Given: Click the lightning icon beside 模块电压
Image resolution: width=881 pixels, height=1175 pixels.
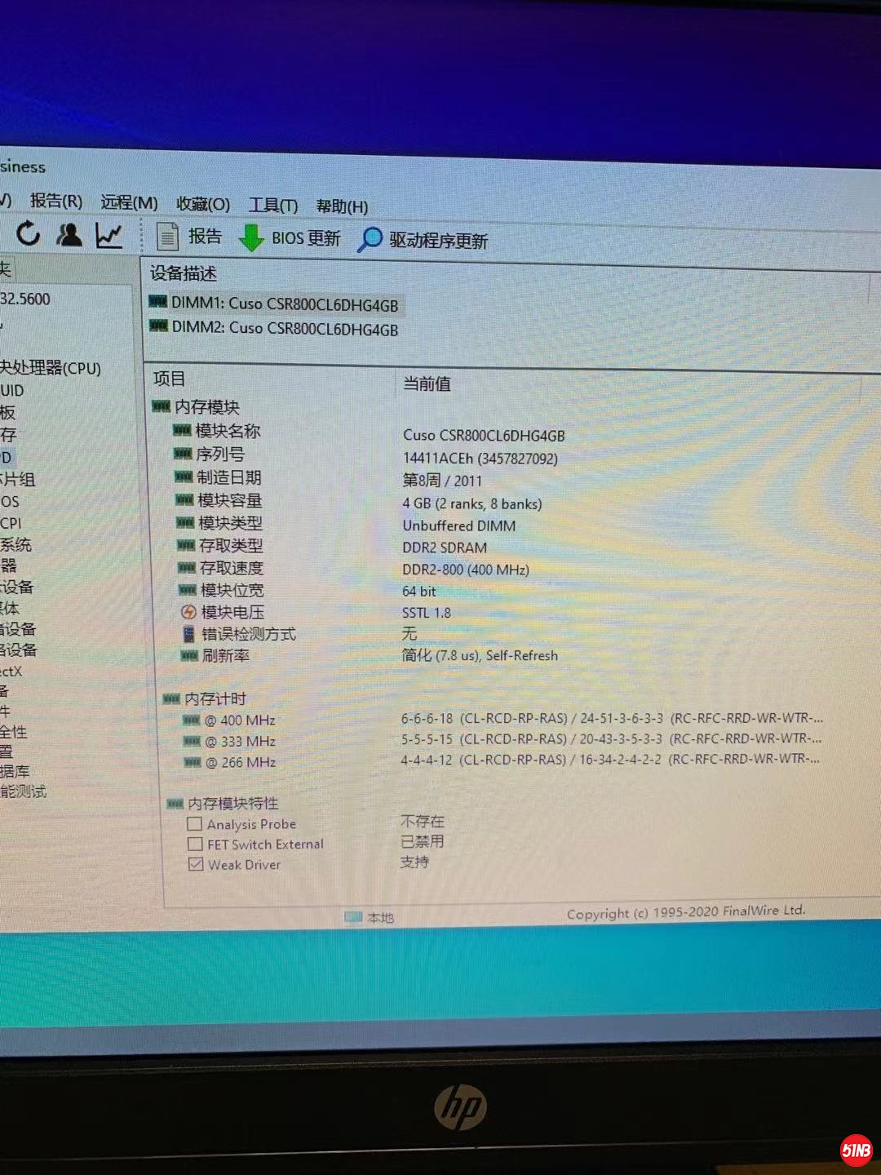Looking at the screenshot, I should (x=188, y=611).
